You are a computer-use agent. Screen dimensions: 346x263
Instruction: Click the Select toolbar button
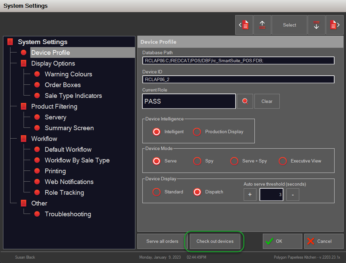[x=289, y=25]
